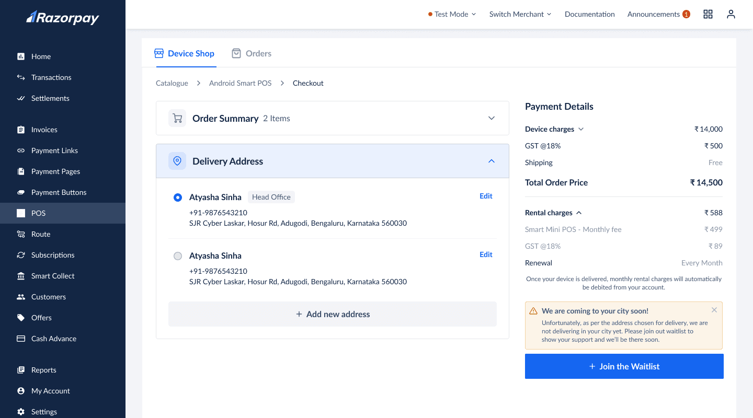Image resolution: width=753 pixels, height=418 pixels.
Task: Open the Test Mode dropdown
Action: (452, 14)
